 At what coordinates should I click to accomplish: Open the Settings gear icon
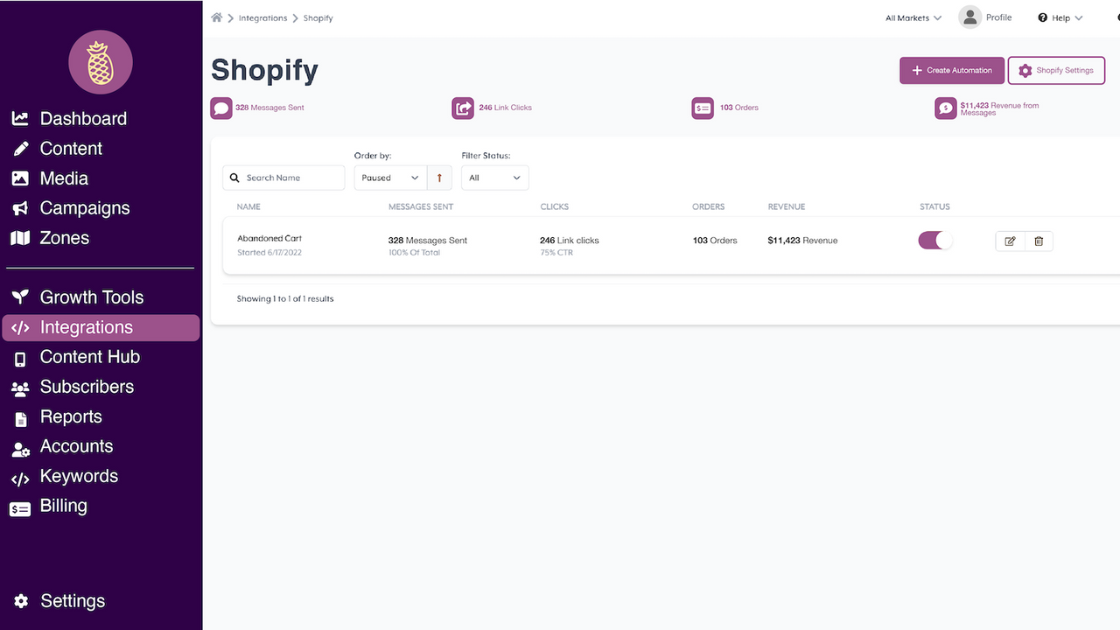tap(19, 600)
